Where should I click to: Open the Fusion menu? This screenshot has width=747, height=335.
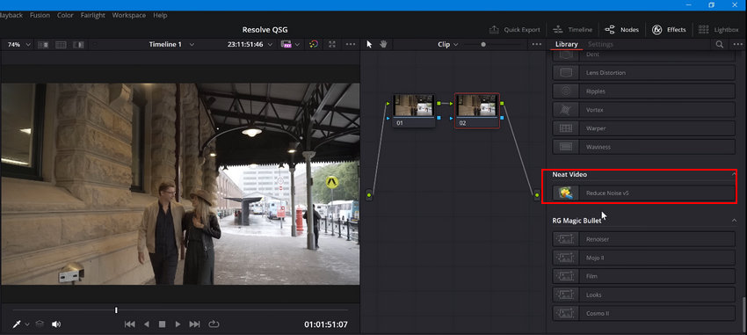click(x=40, y=15)
